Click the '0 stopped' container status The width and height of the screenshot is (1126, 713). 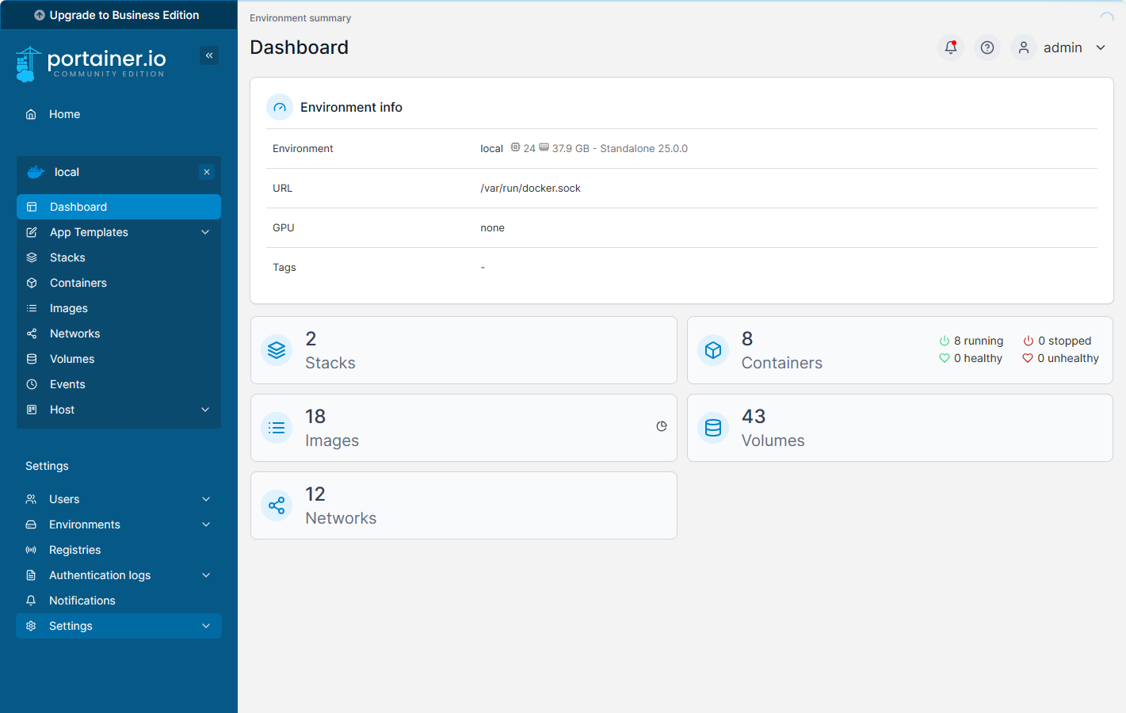(1057, 341)
